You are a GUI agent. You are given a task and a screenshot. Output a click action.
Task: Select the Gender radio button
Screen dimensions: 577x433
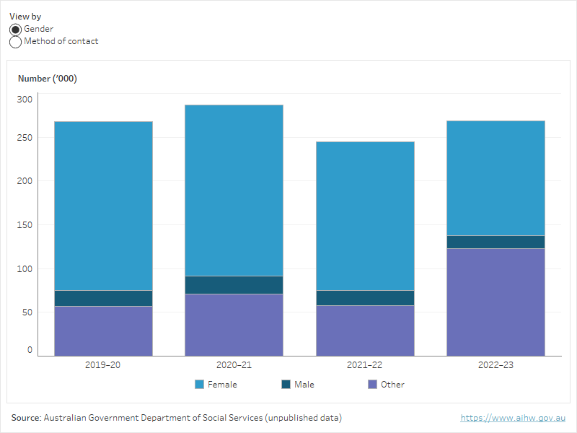pyautogui.click(x=16, y=30)
